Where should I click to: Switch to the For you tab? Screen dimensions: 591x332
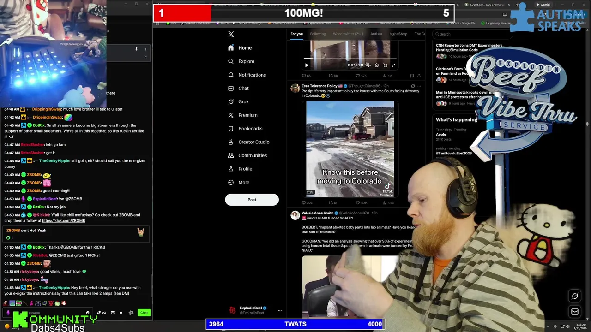coord(296,34)
